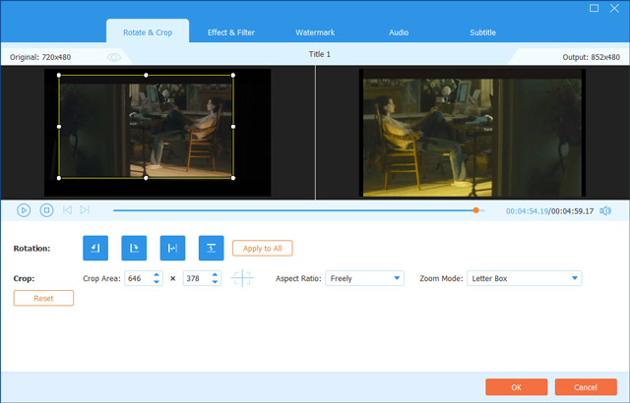Maximize the editor window
The height and width of the screenshot is (403, 630).
point(594,8)
